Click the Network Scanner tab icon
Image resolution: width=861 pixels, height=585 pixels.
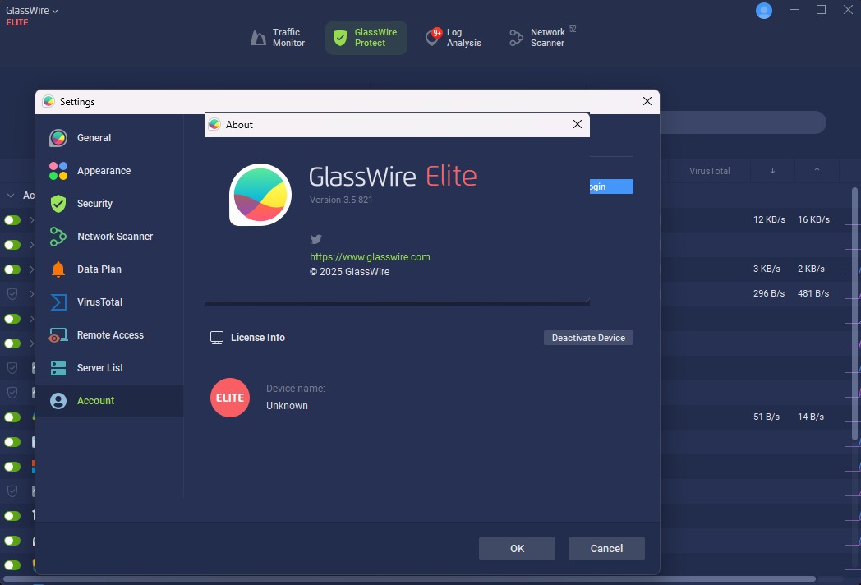[x=516, y=37]
